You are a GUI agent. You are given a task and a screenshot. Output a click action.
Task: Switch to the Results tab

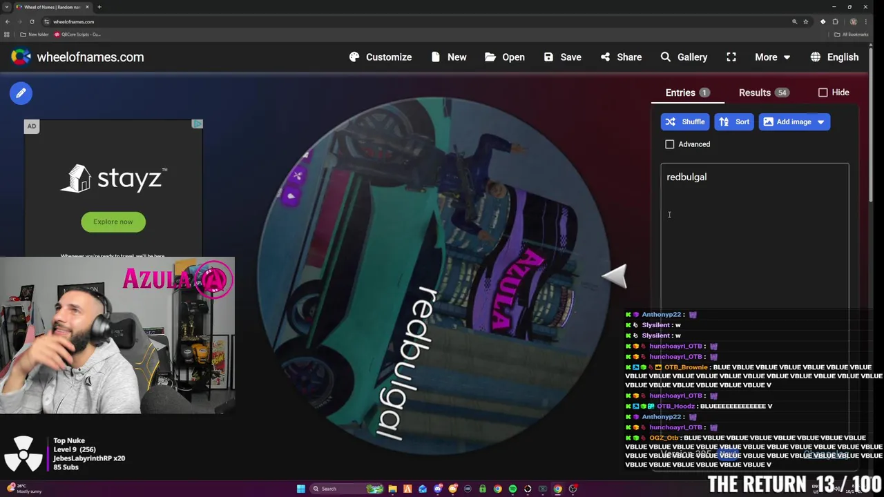point(763,92)
